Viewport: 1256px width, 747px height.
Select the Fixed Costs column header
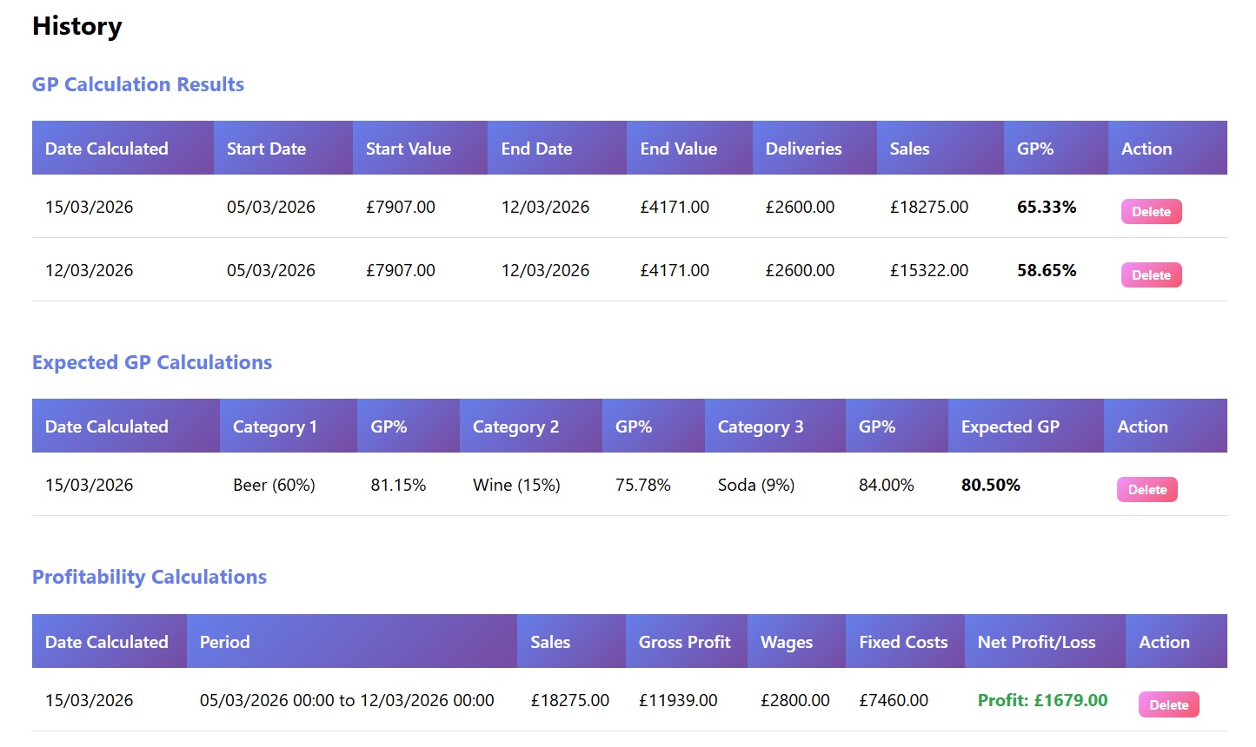pos(903,642)
